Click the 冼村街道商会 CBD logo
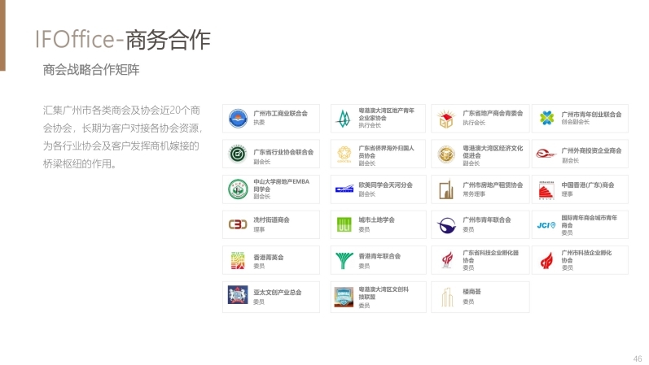Screen dimensions: 649x365 point(237,224)
